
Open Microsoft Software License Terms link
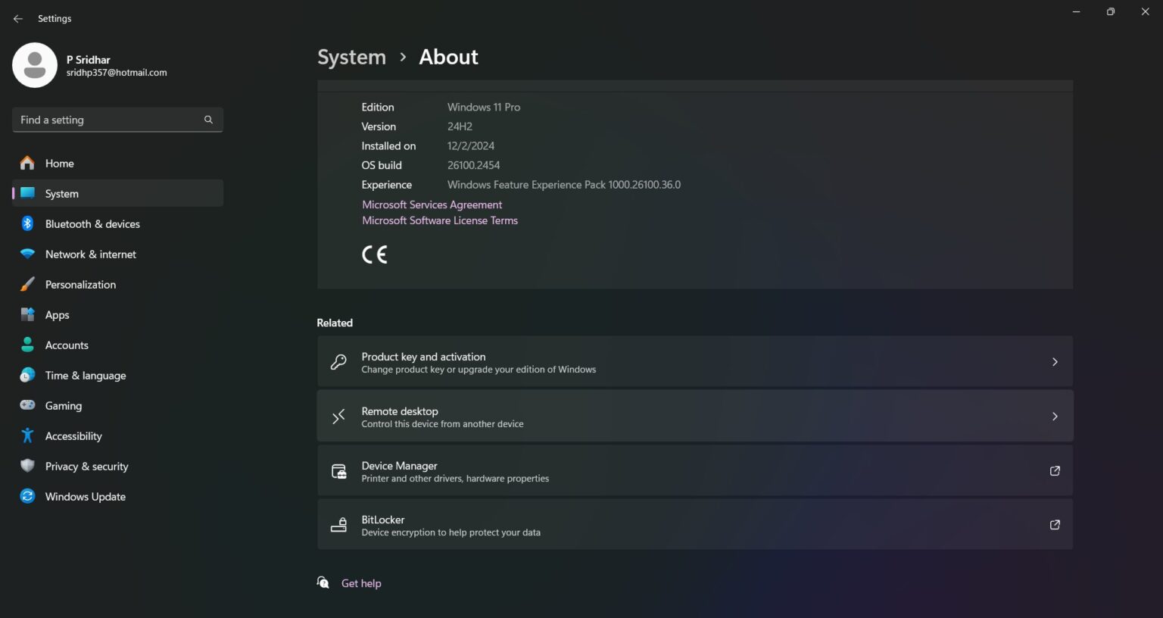(x=439, y=220)
